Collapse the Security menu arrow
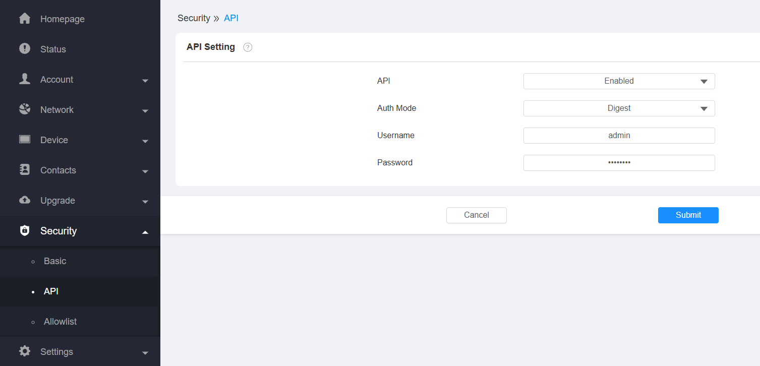The image size is (760, 366). pos(145,232)
